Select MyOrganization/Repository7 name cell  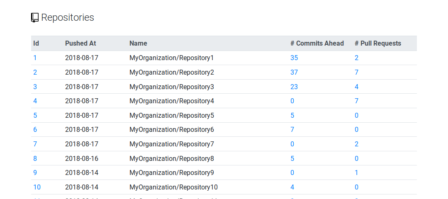172,144
